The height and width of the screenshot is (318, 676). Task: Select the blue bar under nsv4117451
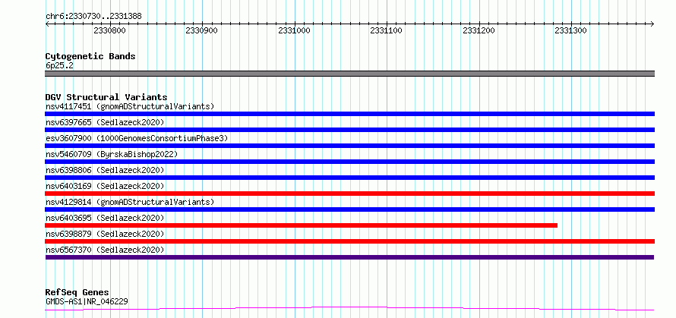pos(349,114)
